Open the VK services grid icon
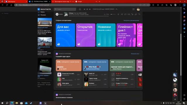This screenshot has width=187, height=105. click(x=134, y=9)
